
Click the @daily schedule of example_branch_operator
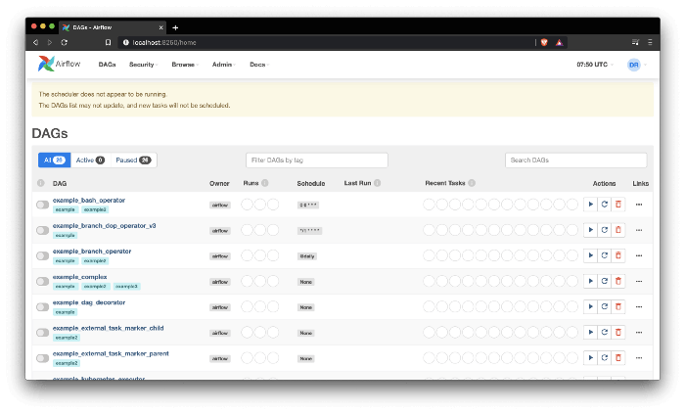click(307, 256)
